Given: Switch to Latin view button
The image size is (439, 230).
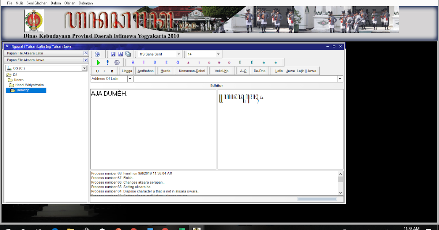Looking at the screenshot, I should (x=279, y=71).
